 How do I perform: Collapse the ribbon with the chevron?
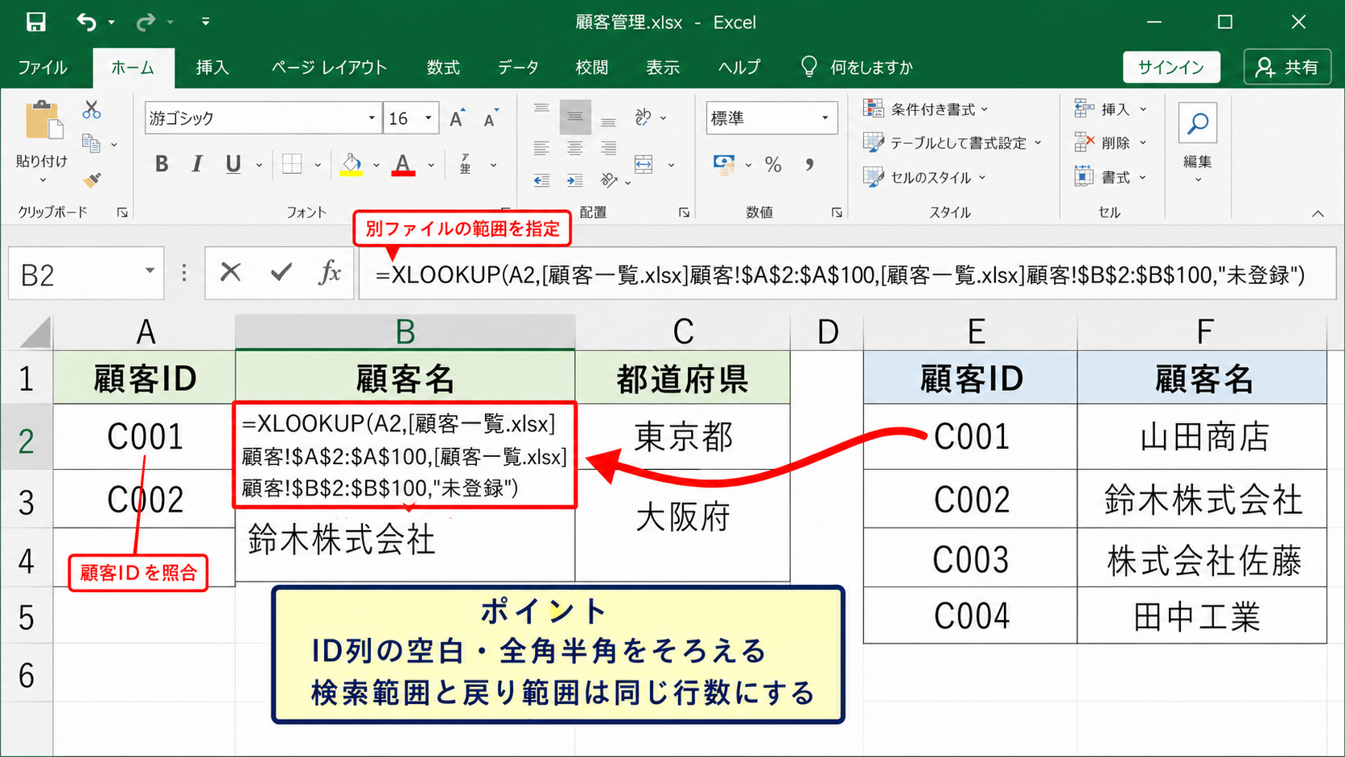(x=1318, y=213)
